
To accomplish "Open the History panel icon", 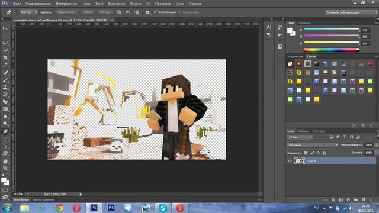I will (280, 27).
